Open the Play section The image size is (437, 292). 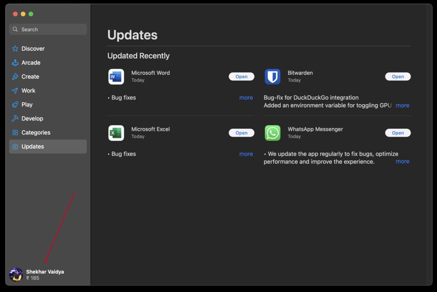click(x=27, y=104)
